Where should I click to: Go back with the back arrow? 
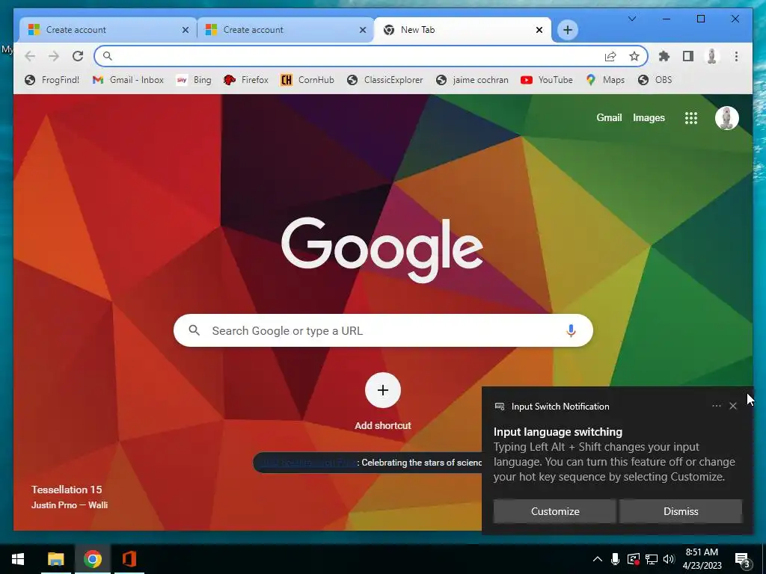[x=30, y=56]
